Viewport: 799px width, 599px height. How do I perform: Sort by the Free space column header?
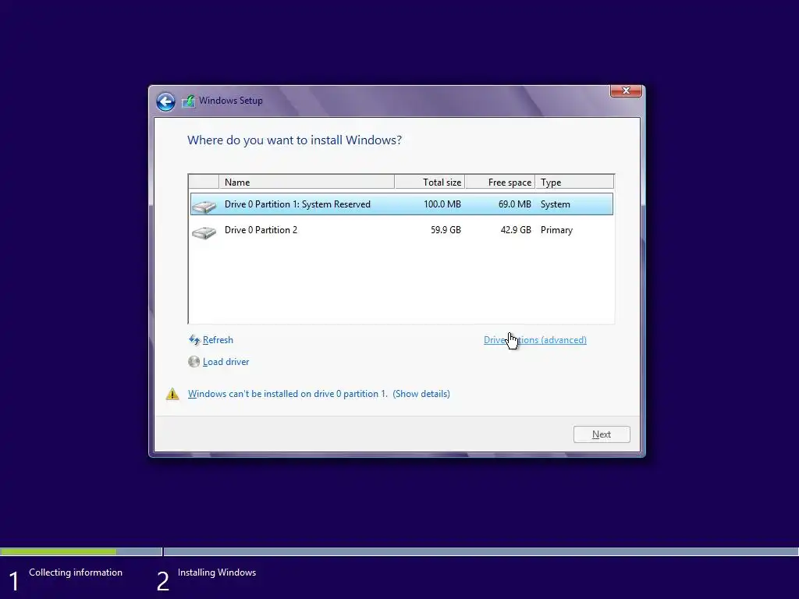pyautogui.click(x=500, y=182)
